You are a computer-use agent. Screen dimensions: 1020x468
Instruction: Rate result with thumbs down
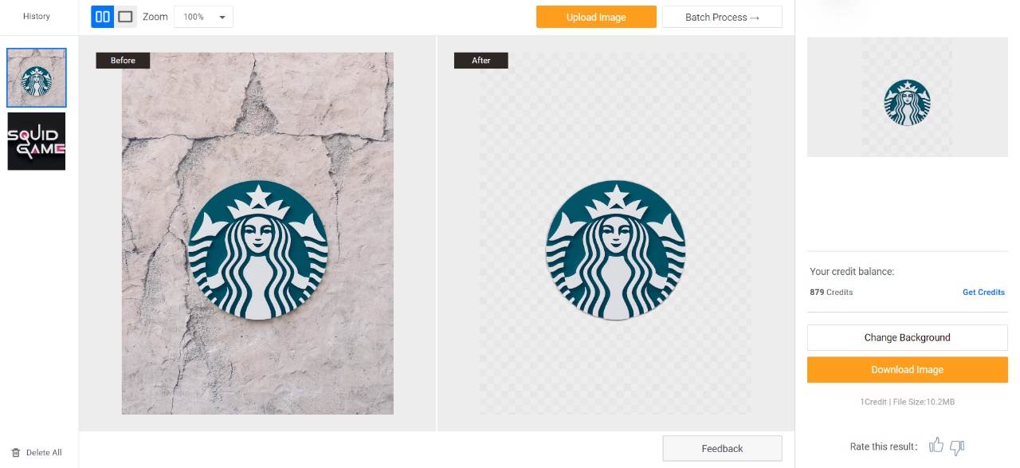pyautogui.click(x=958, y=447)
